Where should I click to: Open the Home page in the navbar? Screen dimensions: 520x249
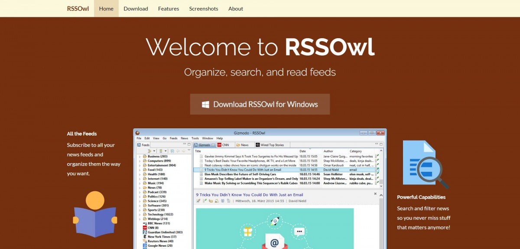pyautogui.click(x=106, y=8)
